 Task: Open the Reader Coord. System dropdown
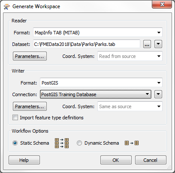click(130, 56)
